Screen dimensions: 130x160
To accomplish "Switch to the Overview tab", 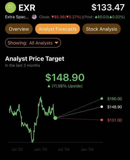I will tap(19, 29).
